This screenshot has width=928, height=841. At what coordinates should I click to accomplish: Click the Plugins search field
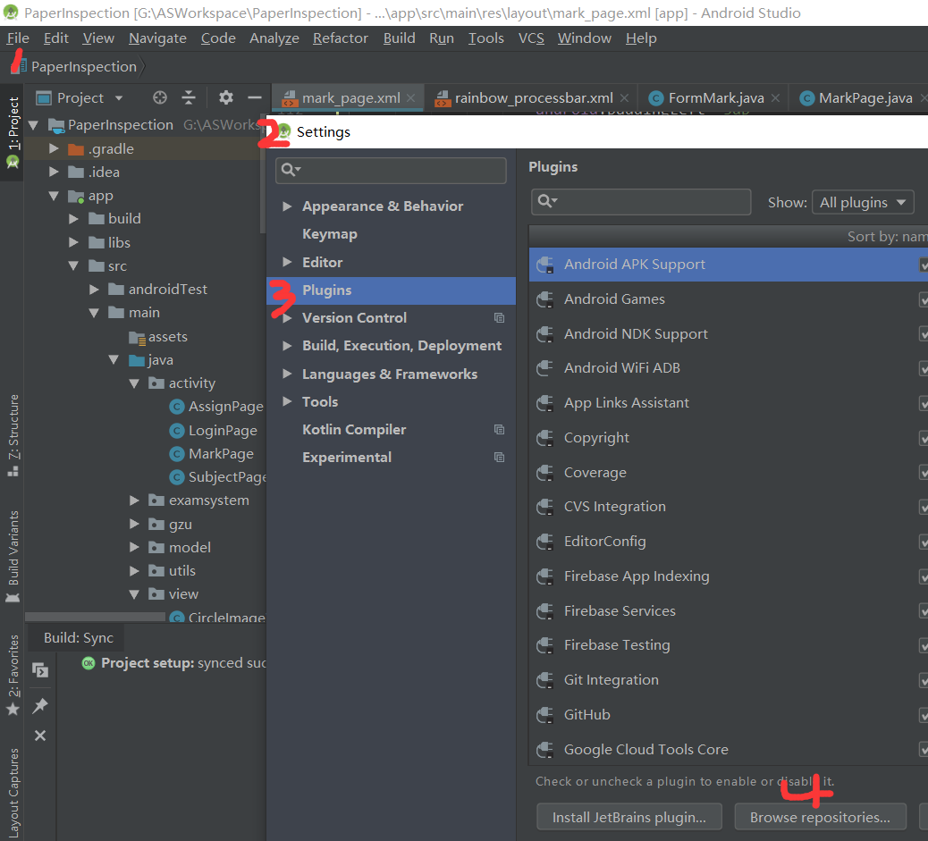[x=641, y=202]
